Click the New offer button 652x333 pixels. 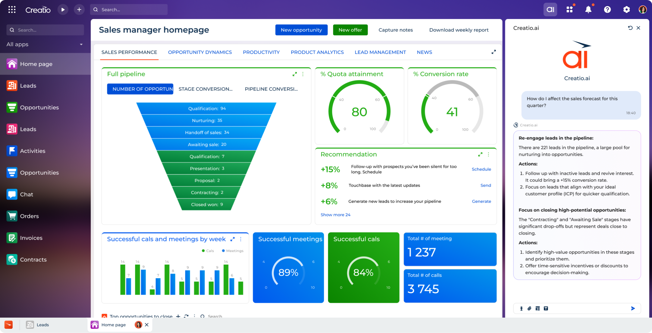350,30
